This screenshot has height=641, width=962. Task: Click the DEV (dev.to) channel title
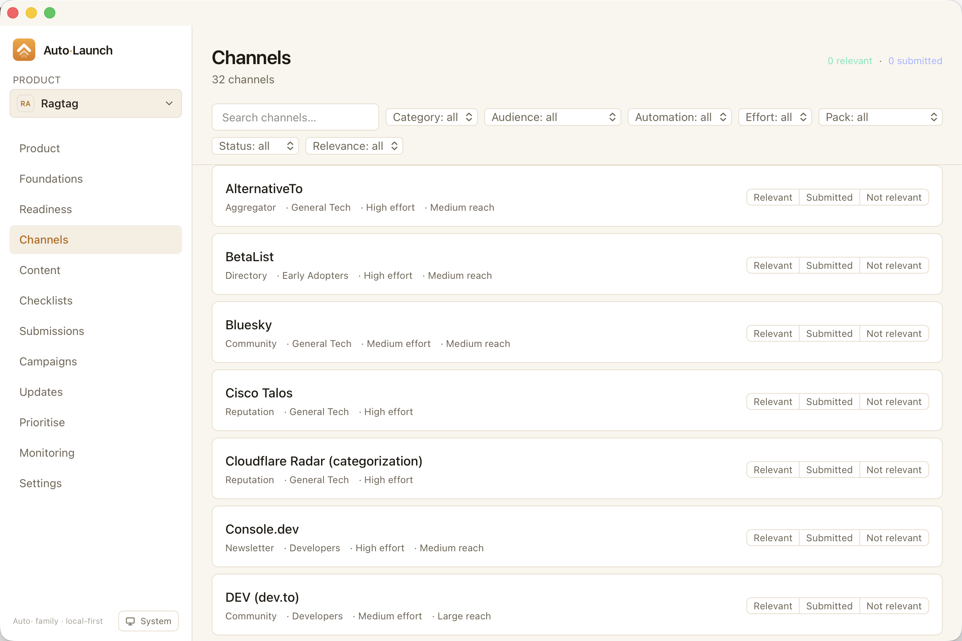point(262,597)
